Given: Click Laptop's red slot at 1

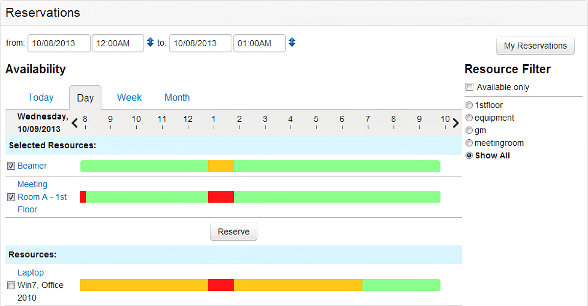Looking at the screenshot, I should [221, 285].
